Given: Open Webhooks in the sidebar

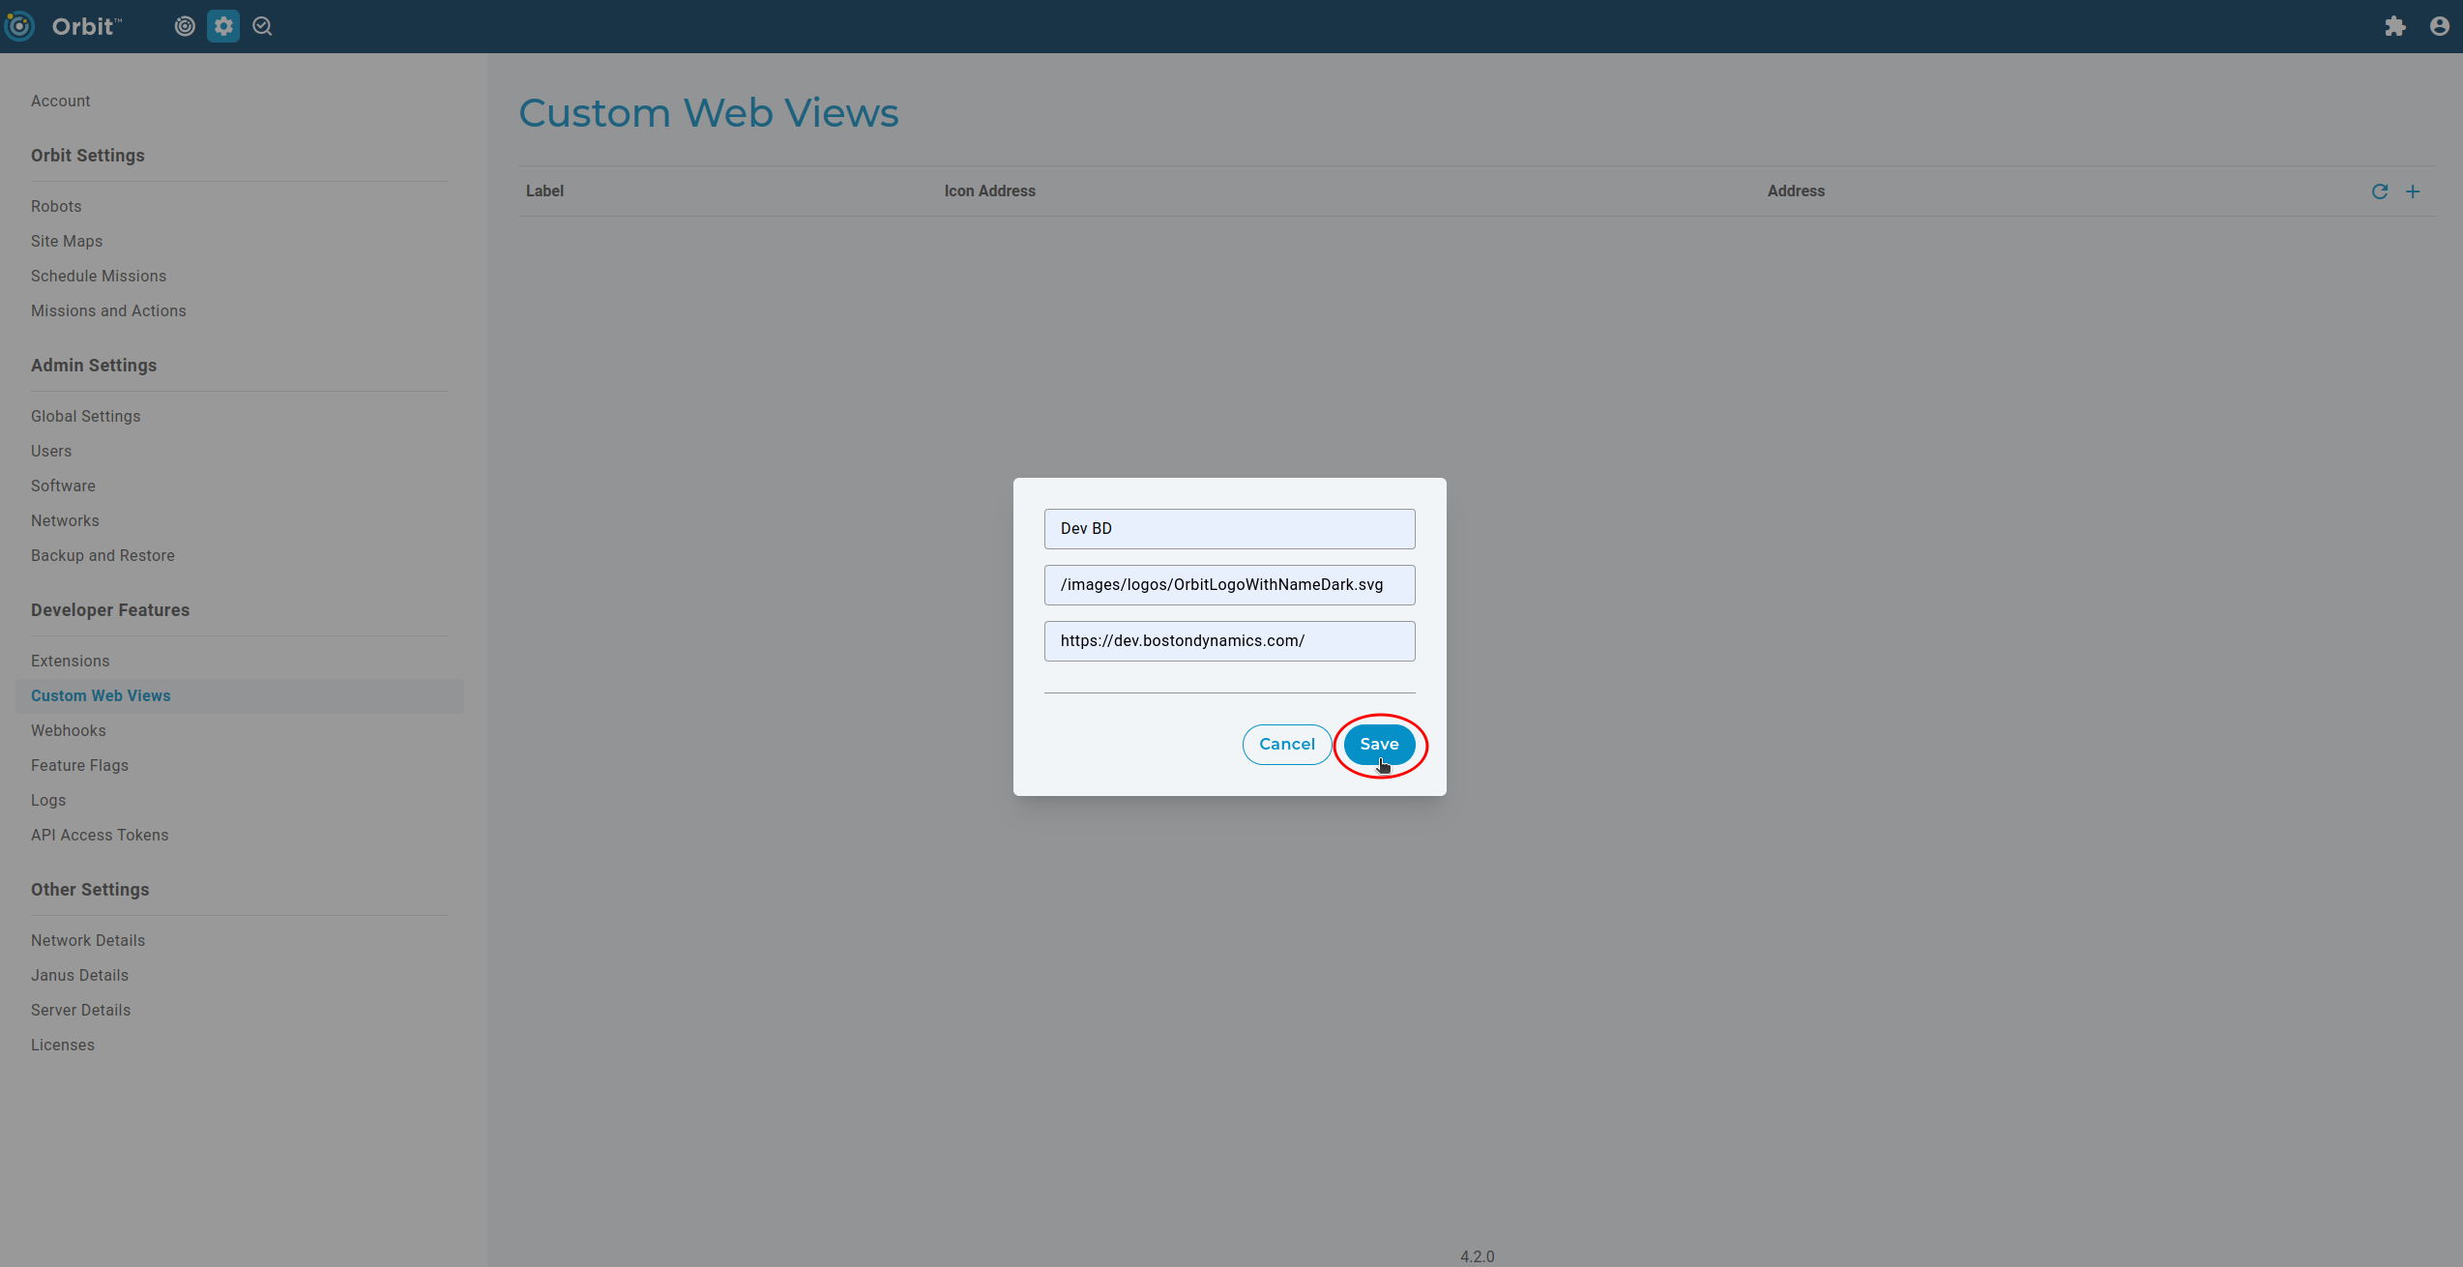Looking at the screenshot, I should [69, 730].
